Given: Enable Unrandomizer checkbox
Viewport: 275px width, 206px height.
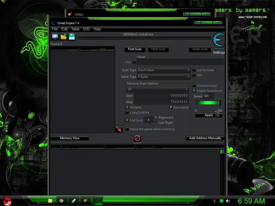Looking at the screenshot, I should pos(194,86).
